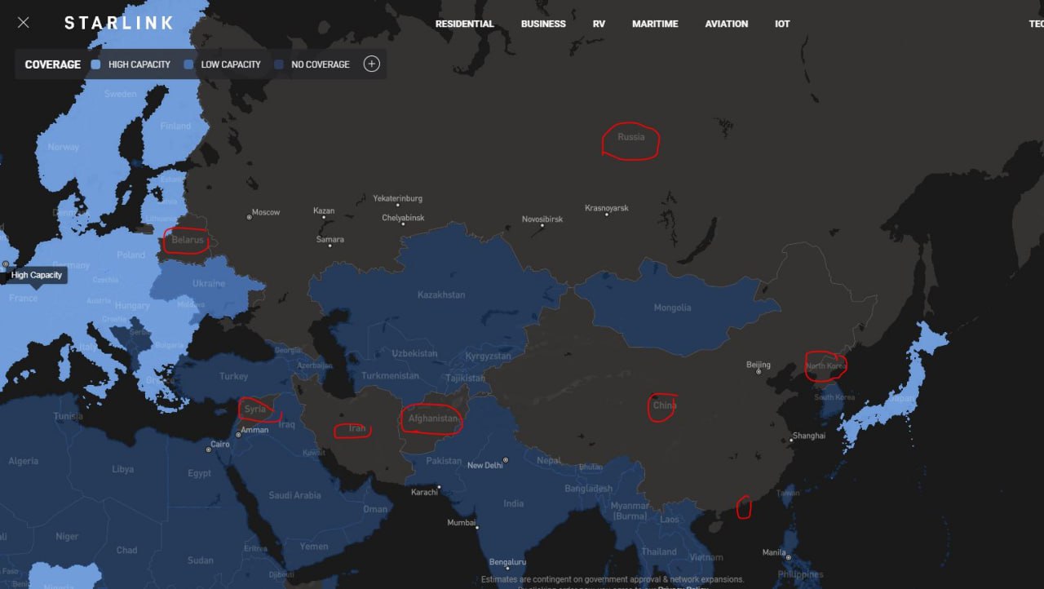This screenshot has height=589, width=1044.
Task: Click the Turkmenistan country label
Action: (x=390, y=376)
